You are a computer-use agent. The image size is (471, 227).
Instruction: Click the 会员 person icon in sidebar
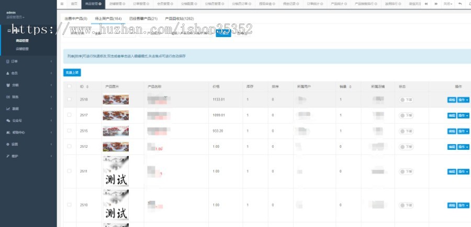tap(8, 73)
